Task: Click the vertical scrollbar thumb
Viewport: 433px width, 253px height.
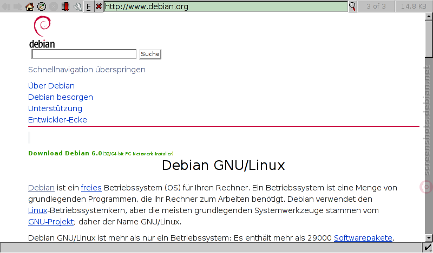Action: [x=429, y=39]
